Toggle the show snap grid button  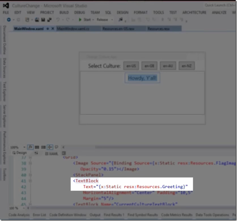click(37, 147)
